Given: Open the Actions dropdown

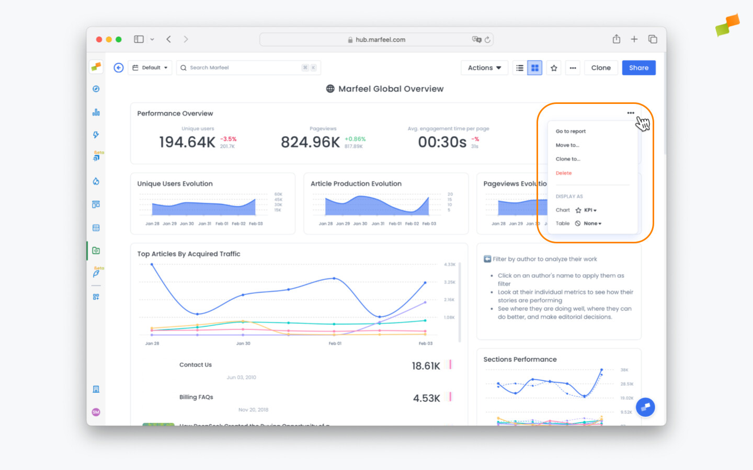Looking at the screenshot, I should coord(484,68).
